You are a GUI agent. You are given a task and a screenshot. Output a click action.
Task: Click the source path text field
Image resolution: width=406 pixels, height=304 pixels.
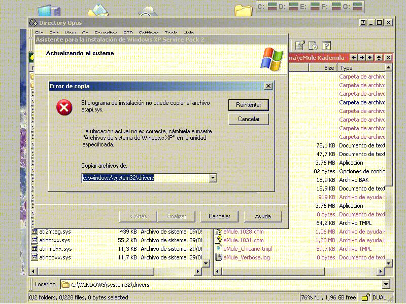[145, 178]
